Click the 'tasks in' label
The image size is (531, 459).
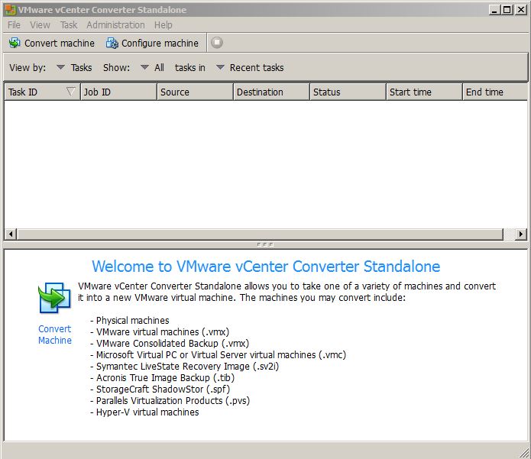[190, 68]
